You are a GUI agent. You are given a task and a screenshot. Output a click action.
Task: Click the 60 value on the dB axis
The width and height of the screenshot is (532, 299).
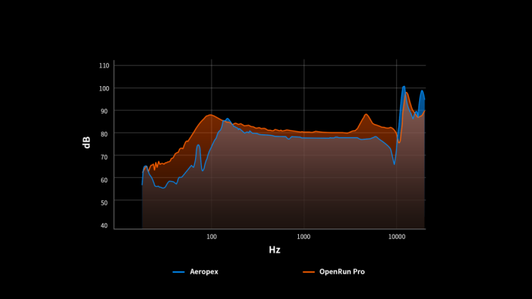[x=104, y=180]
